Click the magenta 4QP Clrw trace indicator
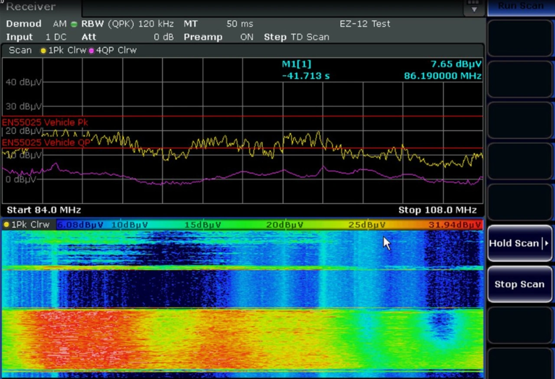Screen dimensions: 555x379 [x=91, y=51]
